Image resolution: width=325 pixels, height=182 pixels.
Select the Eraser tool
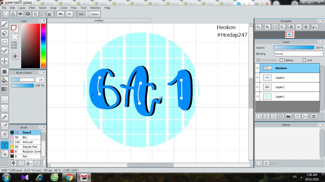click(x=4, y=33)
